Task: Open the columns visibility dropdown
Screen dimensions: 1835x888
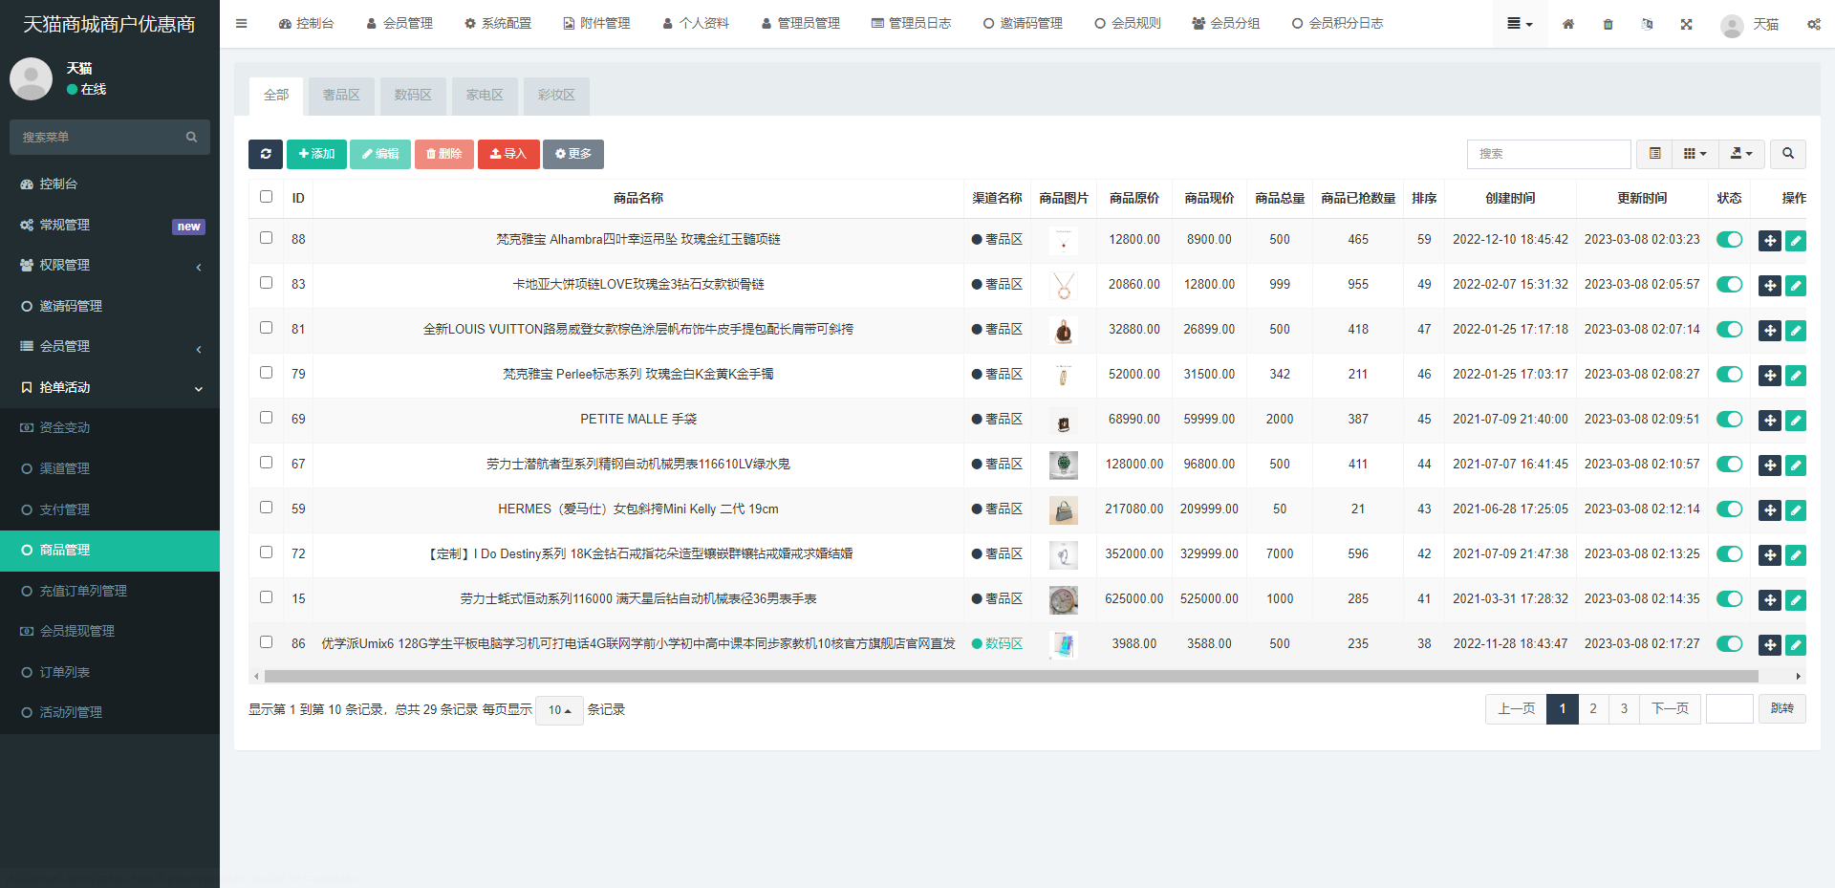Action: (x=1695, y=154)
